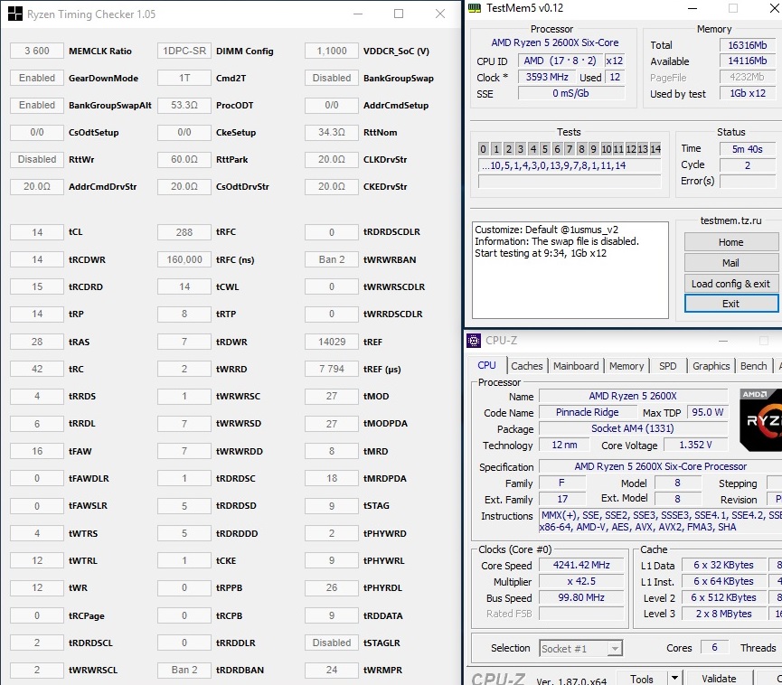Click the BankGroupSwap Disabled field

click(x=332, y=79)
